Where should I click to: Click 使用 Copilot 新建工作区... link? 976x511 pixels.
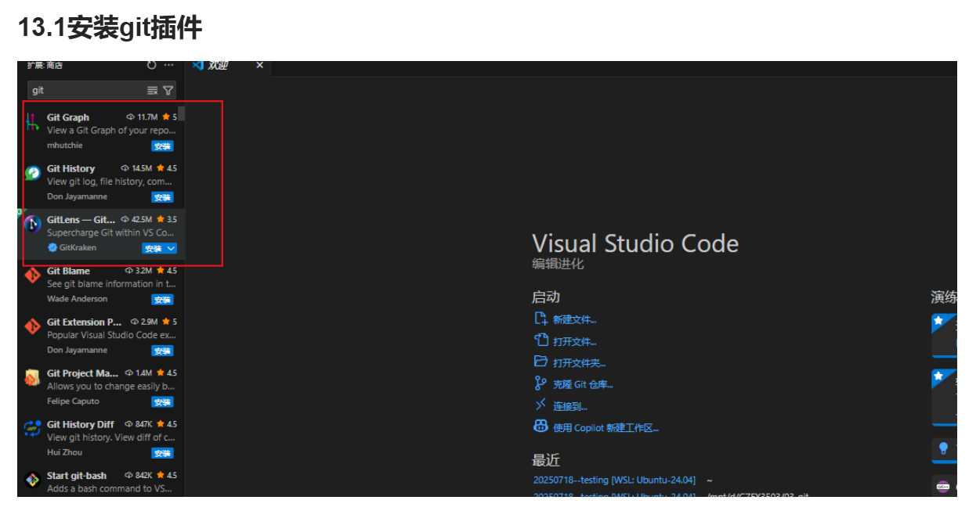click(x=605, y=428)
